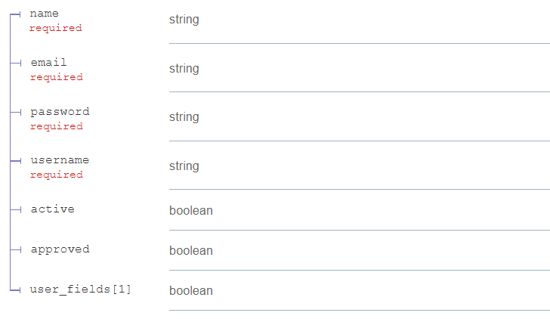Click the string type of username
The height and width of the screenshot is (319, 550).
[184, 166]
